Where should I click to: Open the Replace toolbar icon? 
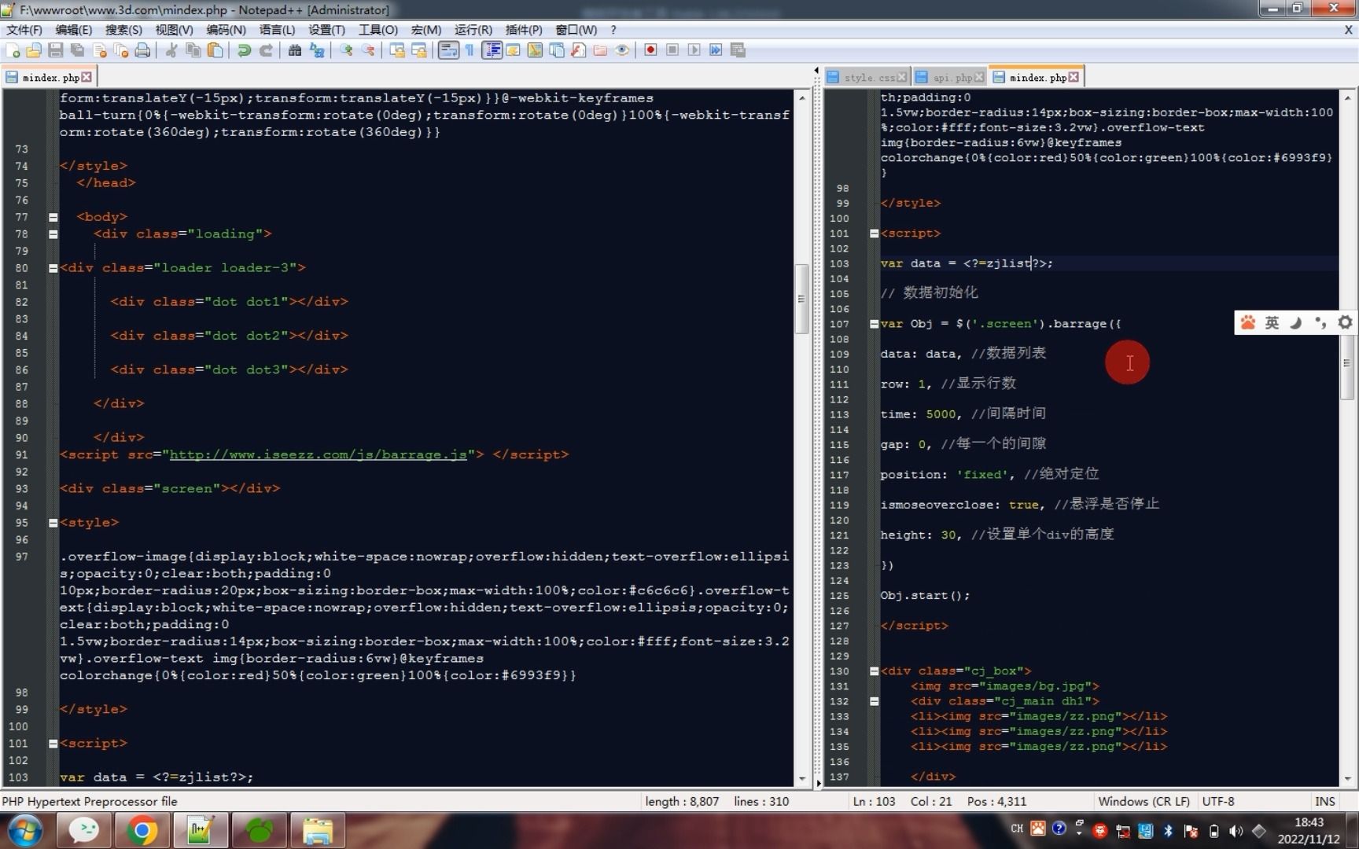pos(317,50)
